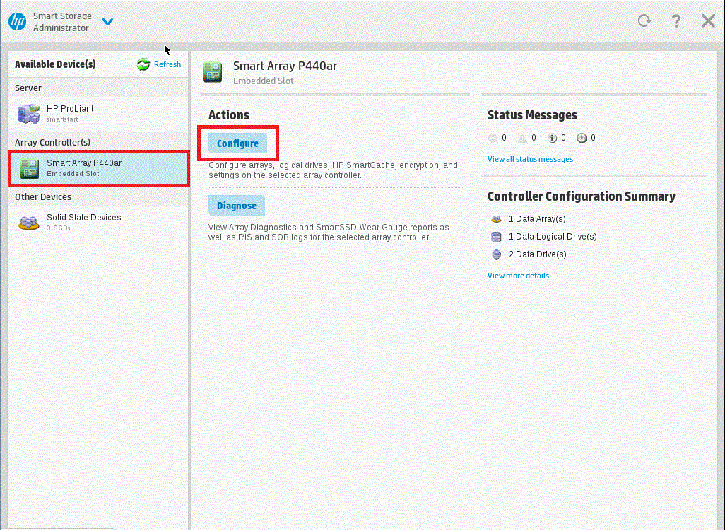Image resolution: width=725 pixels, height=530 pixels.
Task: Close the Smart Storage Administrator window
Action: [708, 20]
